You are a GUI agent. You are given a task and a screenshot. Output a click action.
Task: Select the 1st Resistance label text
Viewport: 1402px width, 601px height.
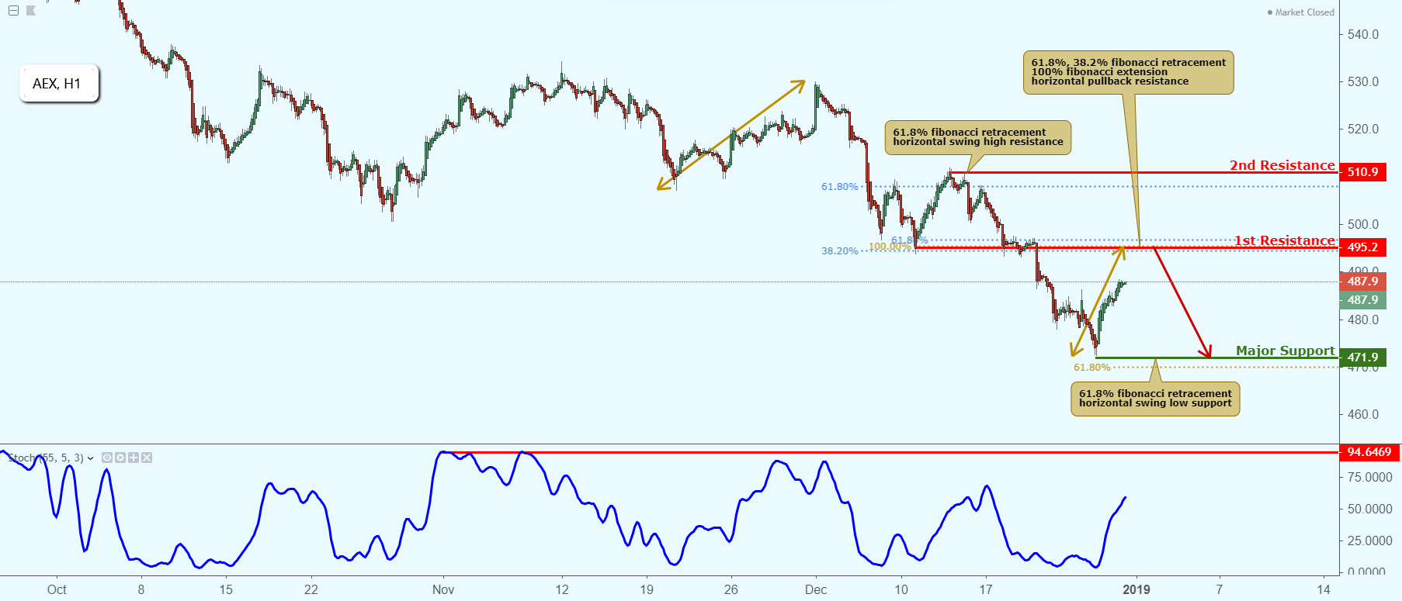(x=1285, y=240)
